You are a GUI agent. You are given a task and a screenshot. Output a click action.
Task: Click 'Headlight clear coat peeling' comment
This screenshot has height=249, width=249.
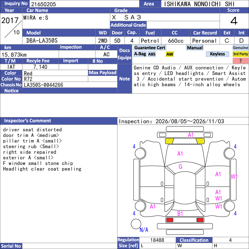coord(42,169)
